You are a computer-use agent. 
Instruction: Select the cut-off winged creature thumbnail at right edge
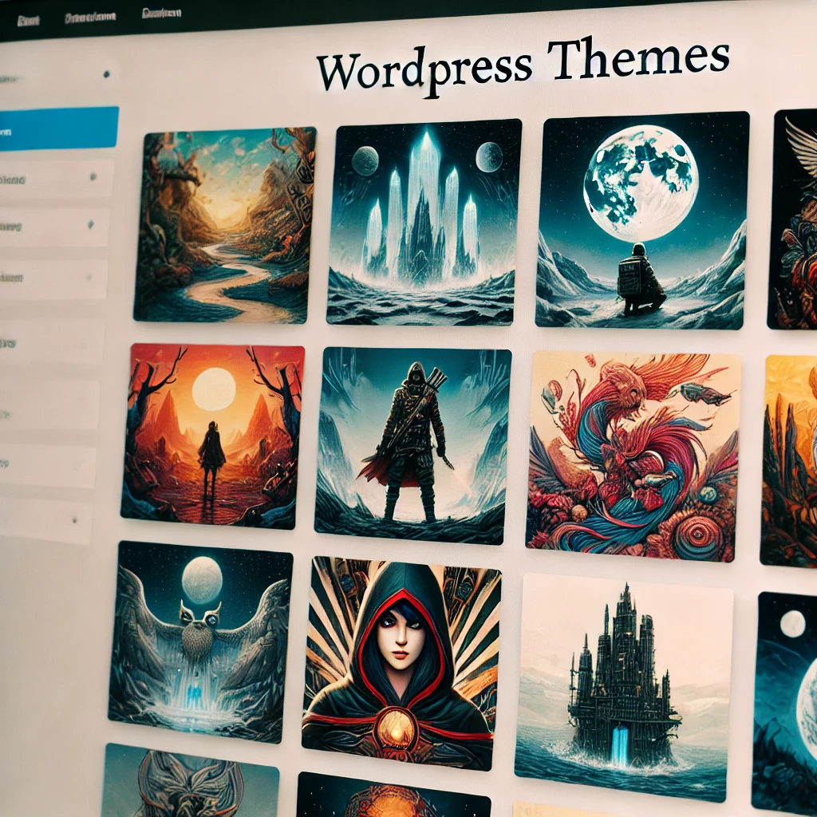tap(792, 219)
